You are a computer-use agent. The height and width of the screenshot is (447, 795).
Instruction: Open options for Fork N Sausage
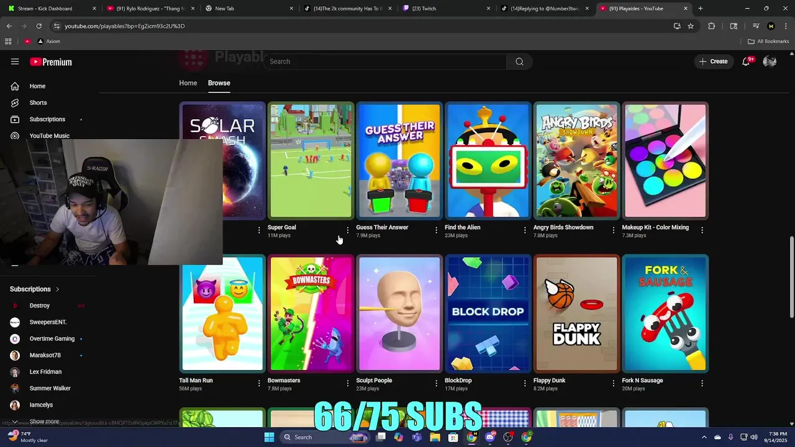click(x=702, y=384)
